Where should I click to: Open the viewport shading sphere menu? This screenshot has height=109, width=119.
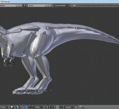[13, 107]
